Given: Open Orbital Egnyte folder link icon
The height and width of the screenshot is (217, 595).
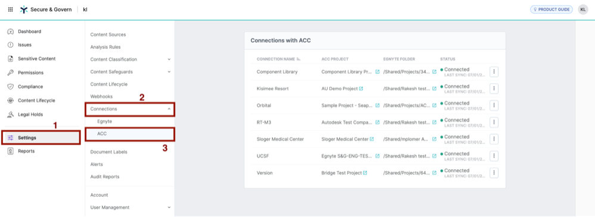Looking at the screenshot, I should 434,106.
